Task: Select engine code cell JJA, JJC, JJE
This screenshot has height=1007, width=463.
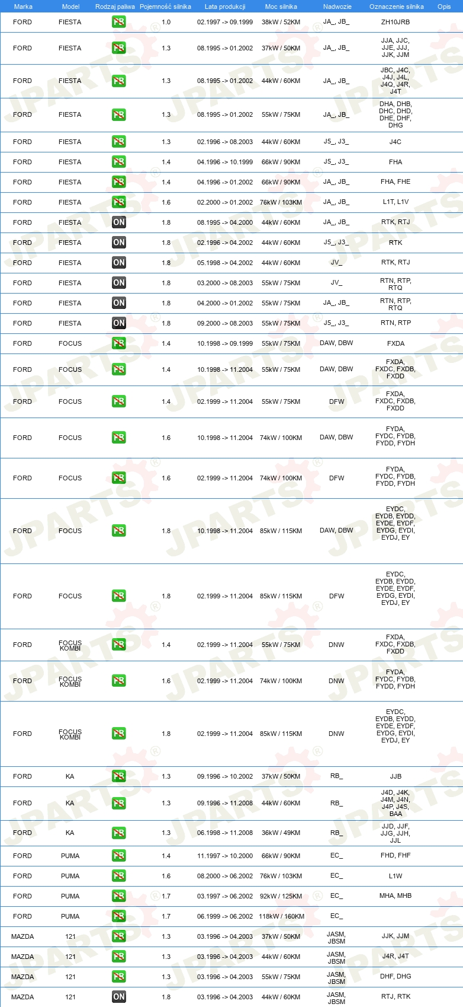Action: click(x=396, y=47)
